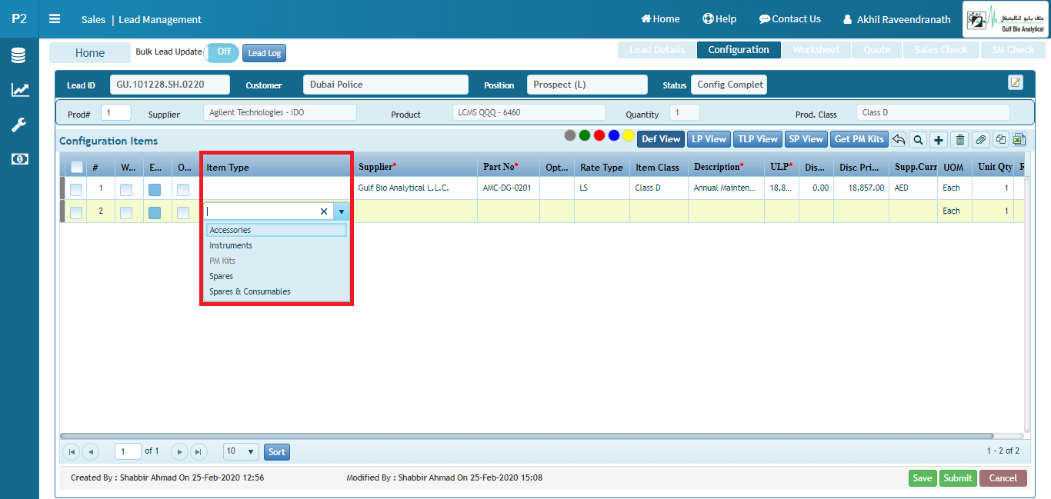Viewport: 1051px width, 499px height.
Task: Go to previous page of grid
Action: click(91, 452)
